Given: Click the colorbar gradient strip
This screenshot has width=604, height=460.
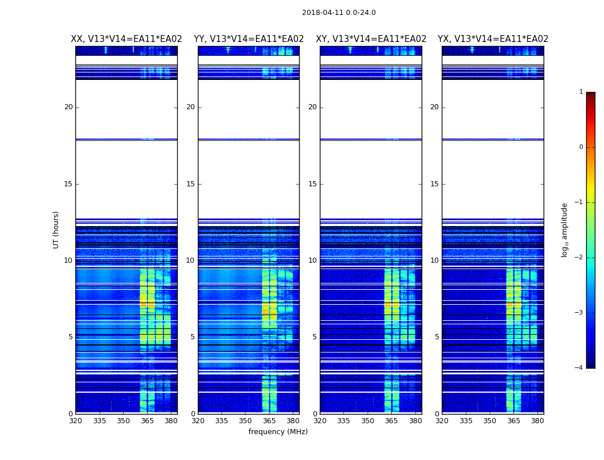Looking at the screenshot, I should (591, 230).
